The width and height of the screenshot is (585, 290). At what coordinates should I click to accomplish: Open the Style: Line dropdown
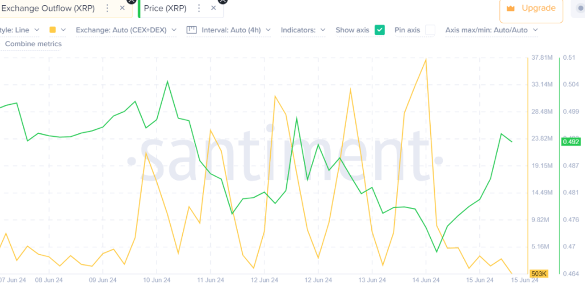click(19, 30)
